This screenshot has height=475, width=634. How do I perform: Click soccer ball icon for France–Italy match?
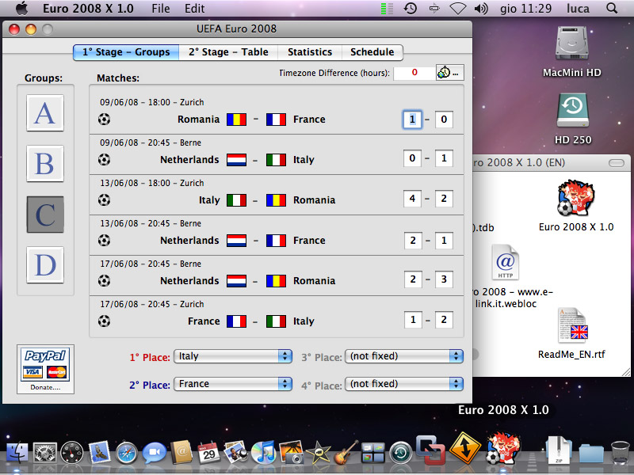(104, 321)
